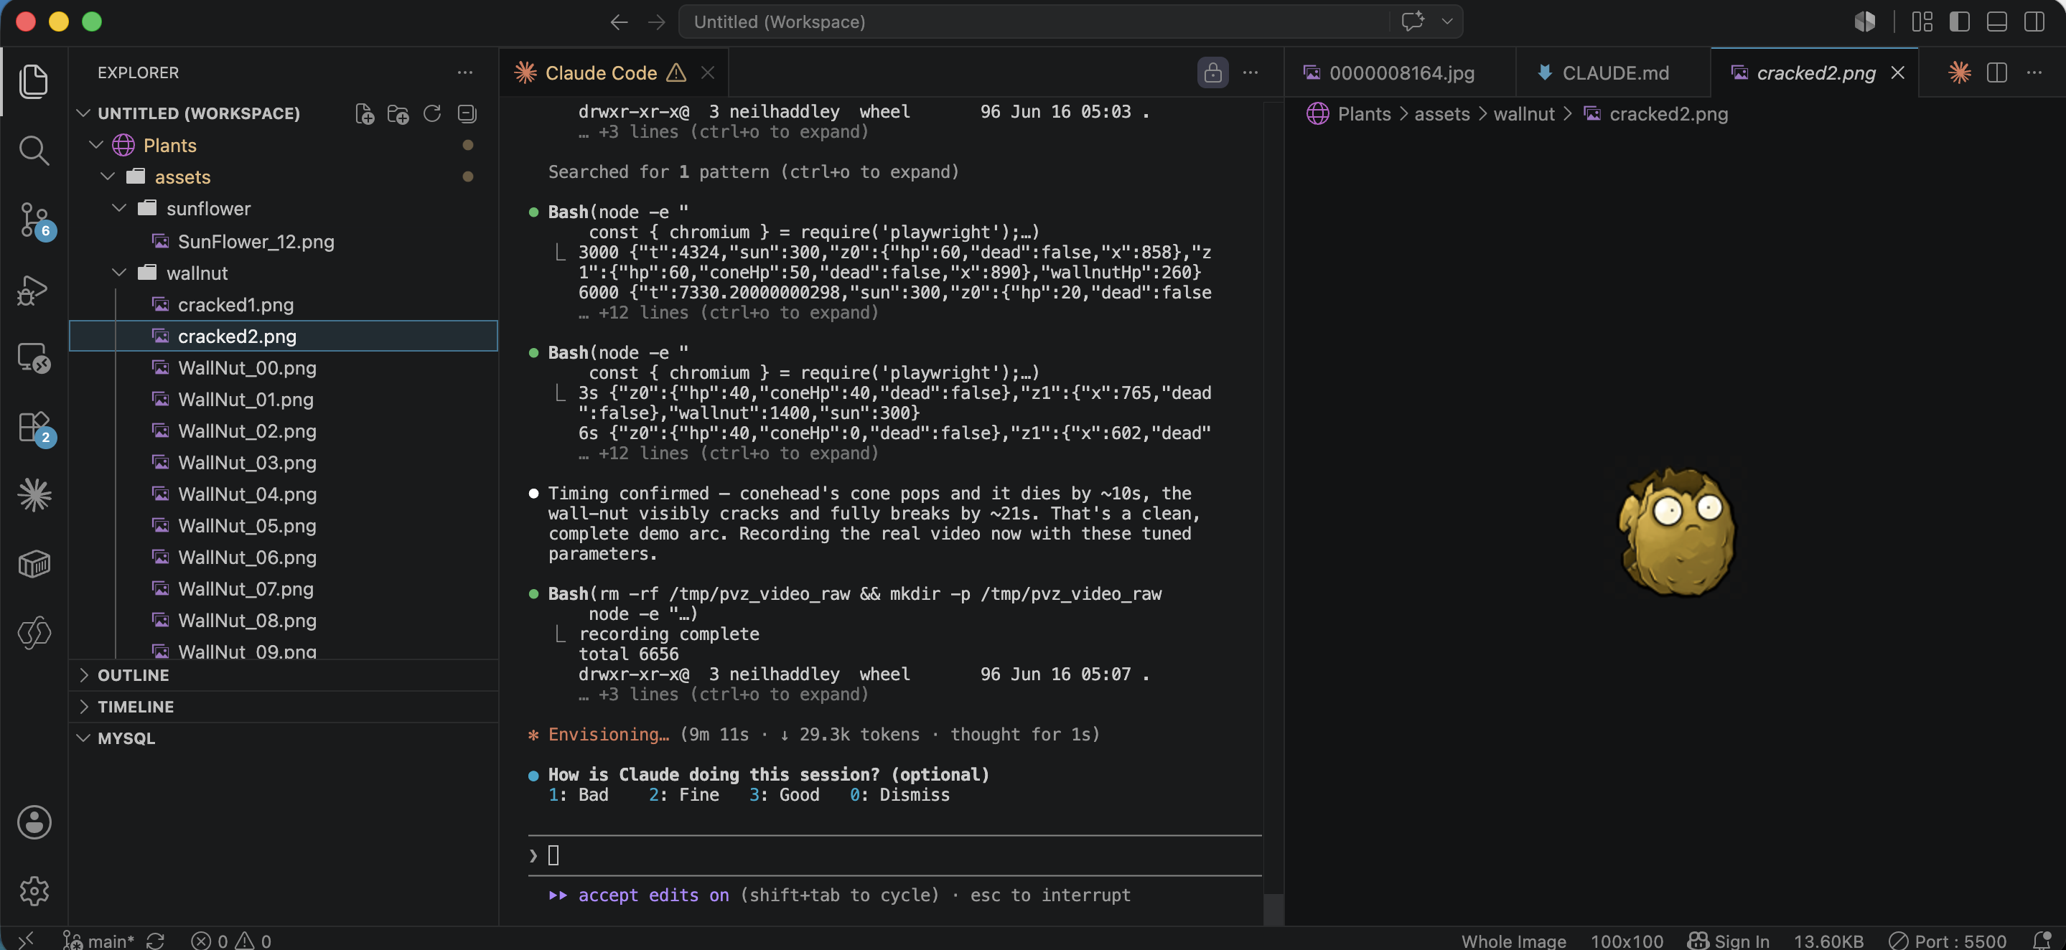
Task: Click the Claude Code terminal scrollbar
Action: click(1273, 908)
